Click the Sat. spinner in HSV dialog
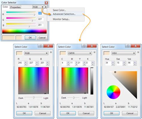142x119 pixels. point(124,63)
